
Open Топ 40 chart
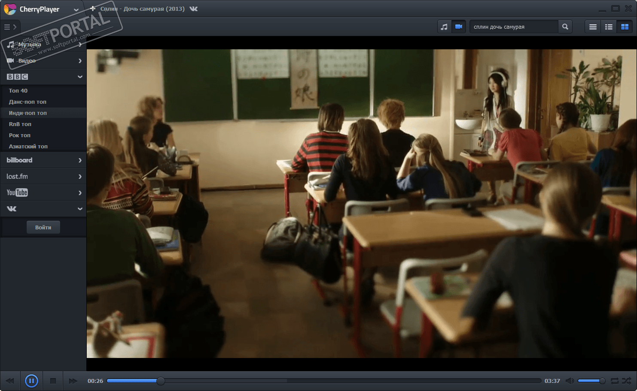43,90
